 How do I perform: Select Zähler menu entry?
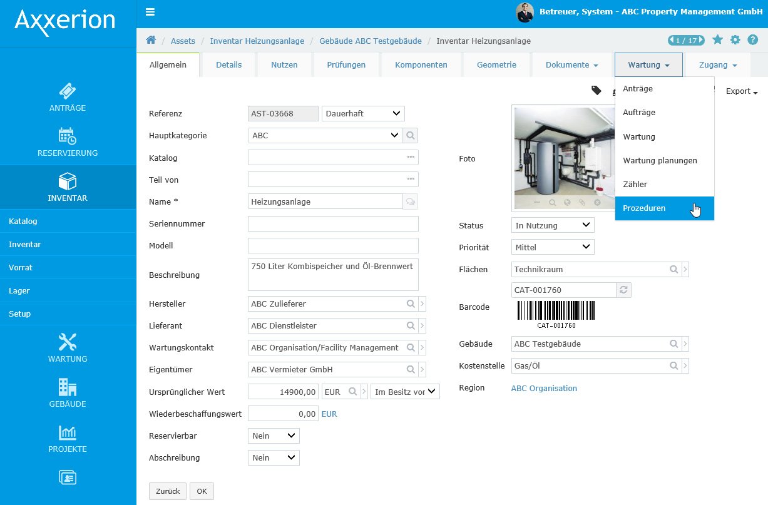pos(664,184)
